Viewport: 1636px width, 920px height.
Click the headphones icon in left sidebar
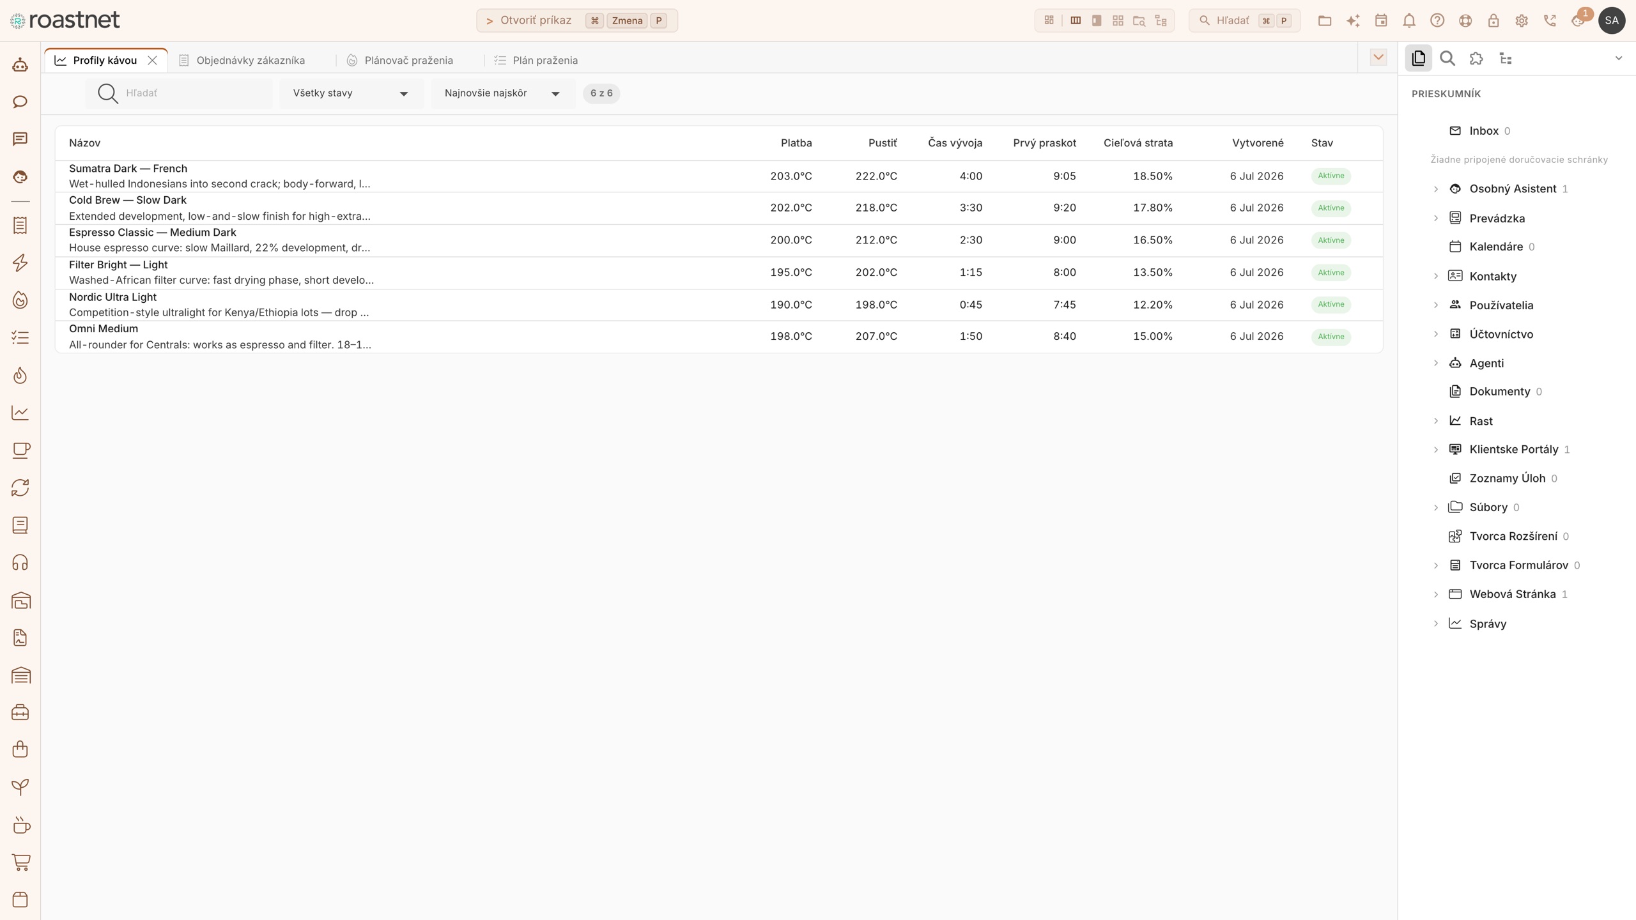tap(20, 563)
